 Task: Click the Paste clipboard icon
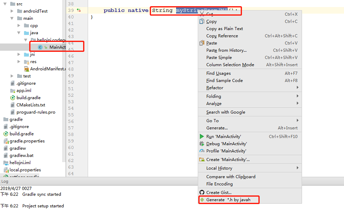202,43
